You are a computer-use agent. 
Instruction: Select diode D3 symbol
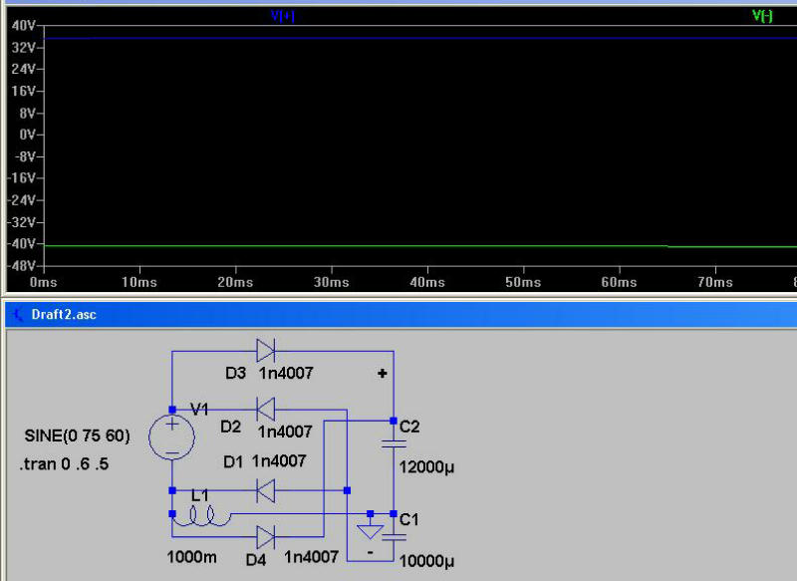point(266,351)
